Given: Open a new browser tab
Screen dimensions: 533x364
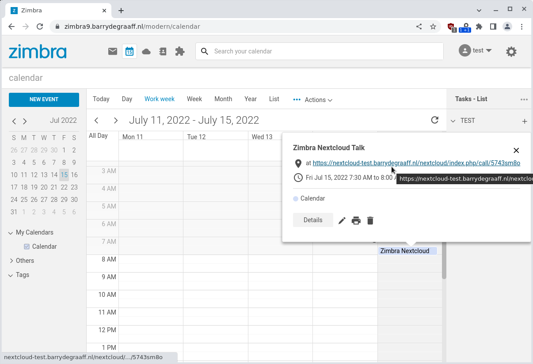Looking at the screenshot, I should [x=121, y=10].
